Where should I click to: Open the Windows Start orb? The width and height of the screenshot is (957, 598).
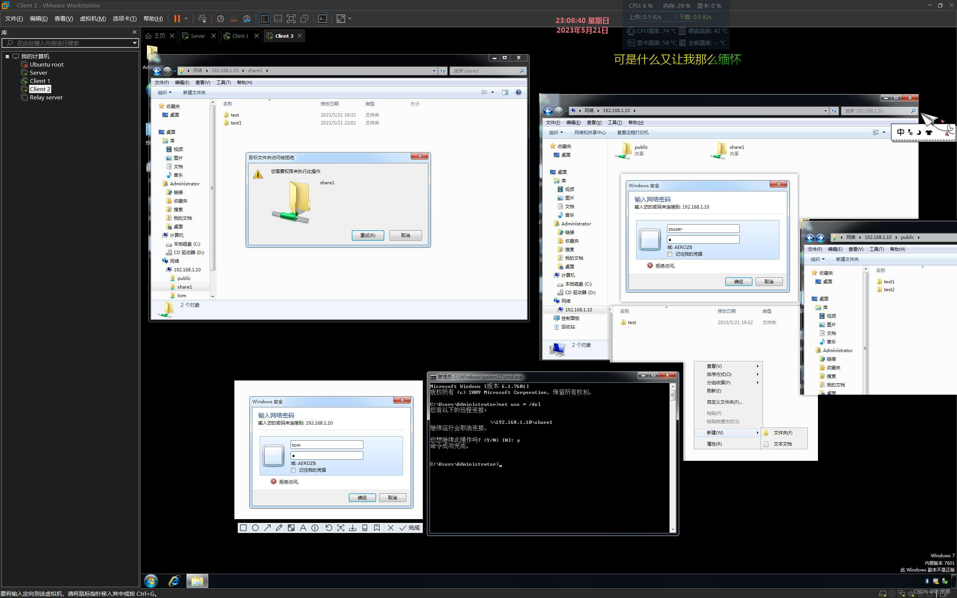click(x=151, y=580)
